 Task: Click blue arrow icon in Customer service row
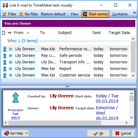click(11, 75)
